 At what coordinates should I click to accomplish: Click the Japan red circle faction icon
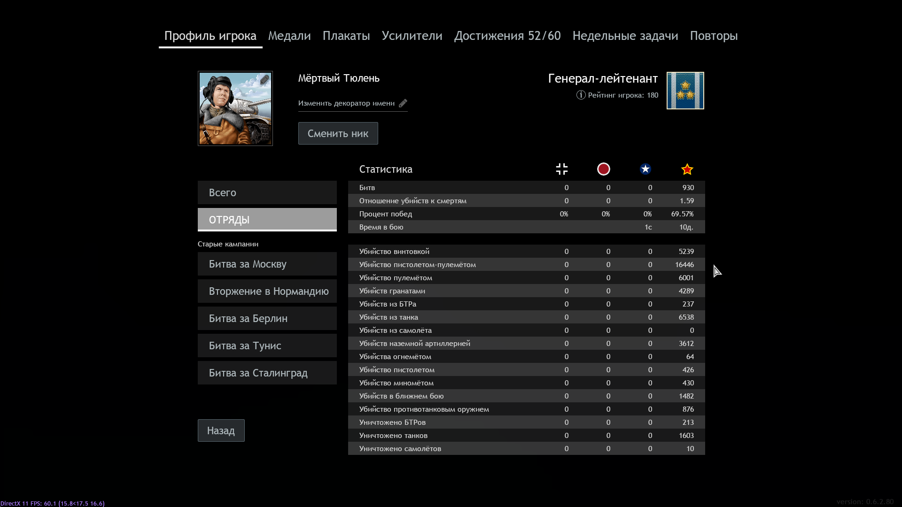(x=603, y=169)
